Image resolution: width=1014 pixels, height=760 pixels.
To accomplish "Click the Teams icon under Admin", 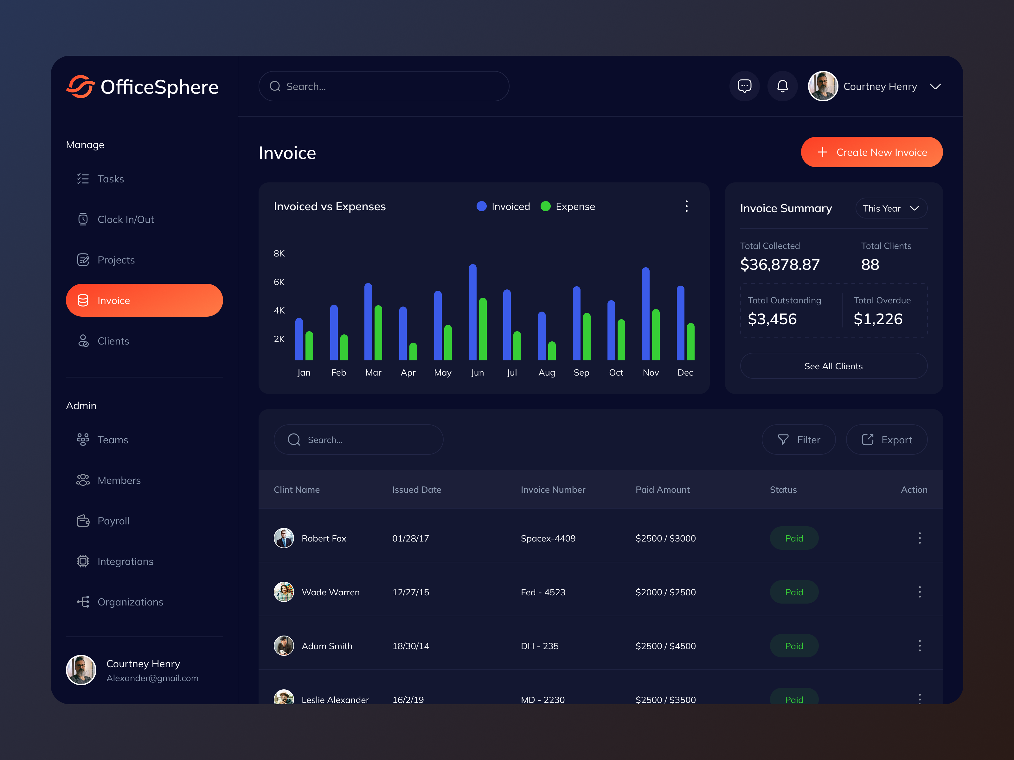I will [x=83, y=439].
